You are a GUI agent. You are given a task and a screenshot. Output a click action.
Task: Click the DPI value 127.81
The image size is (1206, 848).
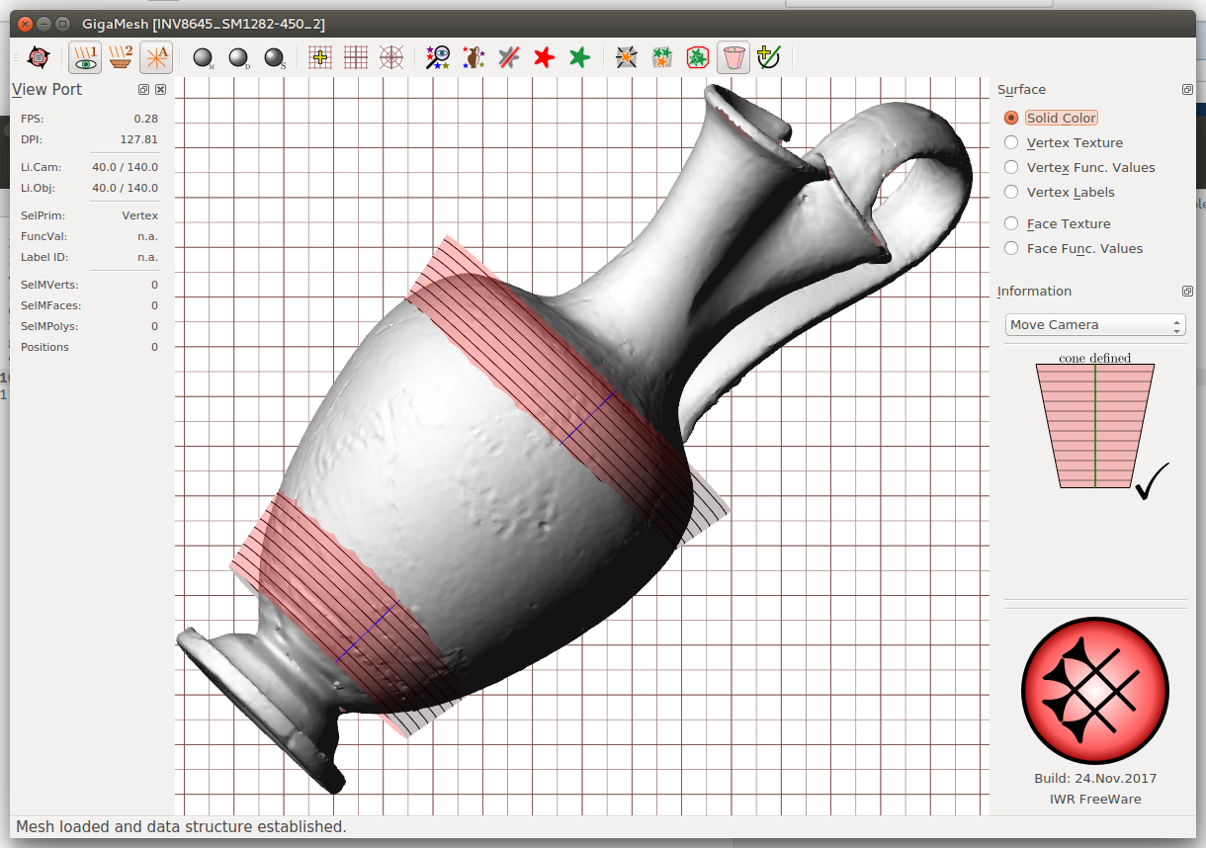[139, 139]
